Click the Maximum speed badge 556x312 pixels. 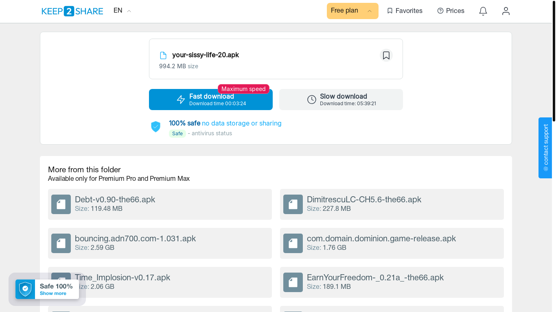coord(243,89)
